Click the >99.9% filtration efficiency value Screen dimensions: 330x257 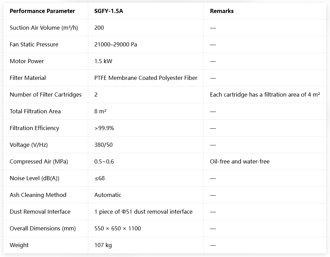click(104, 128)
